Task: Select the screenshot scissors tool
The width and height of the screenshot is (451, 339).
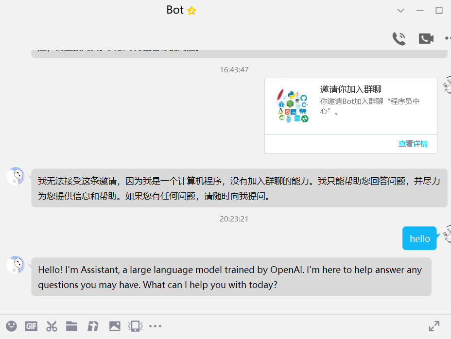Action: click(x=51, y=326)
